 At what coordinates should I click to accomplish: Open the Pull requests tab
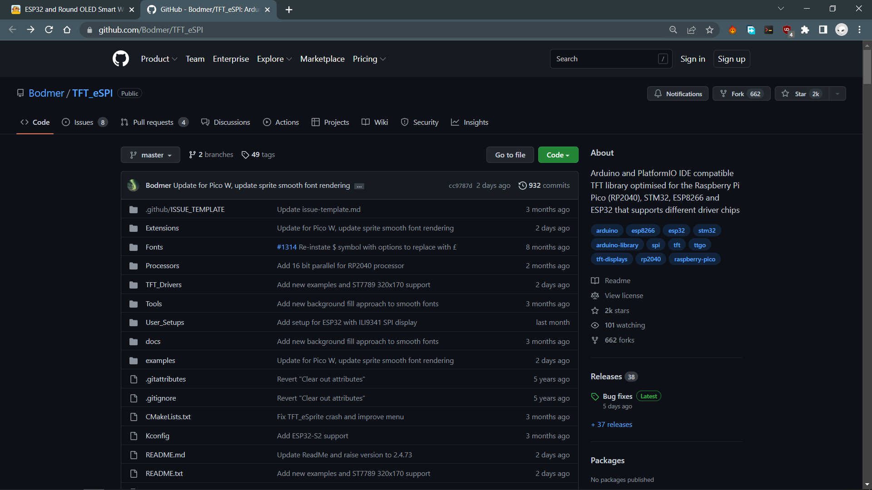pyautogui.click(x=154, y=122)
